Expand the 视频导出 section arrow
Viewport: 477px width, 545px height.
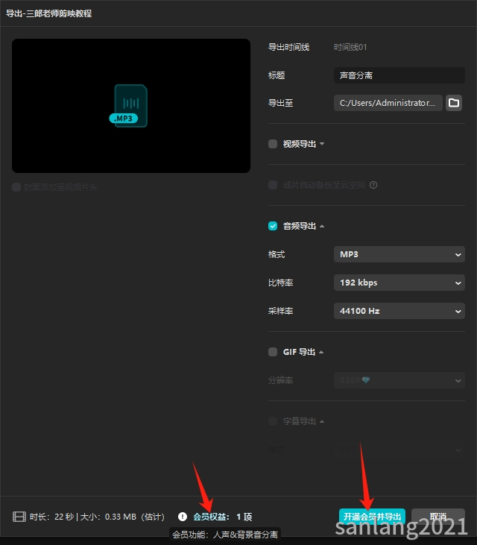pyautogui.click(x=322, y=144)
